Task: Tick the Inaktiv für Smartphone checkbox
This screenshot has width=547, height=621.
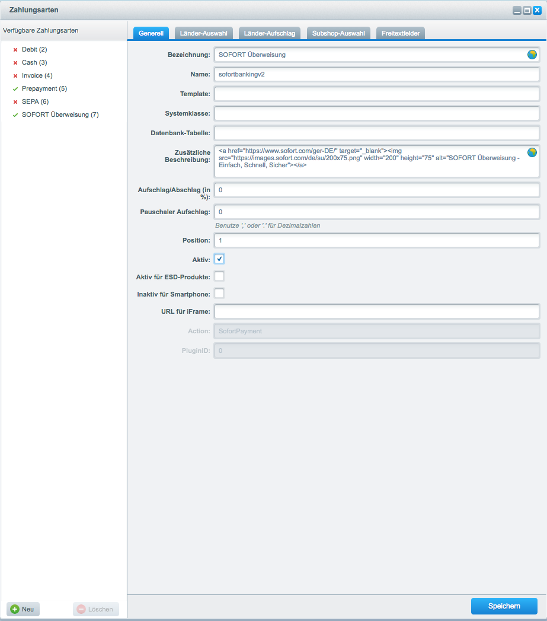Action: tap(219, 293)
